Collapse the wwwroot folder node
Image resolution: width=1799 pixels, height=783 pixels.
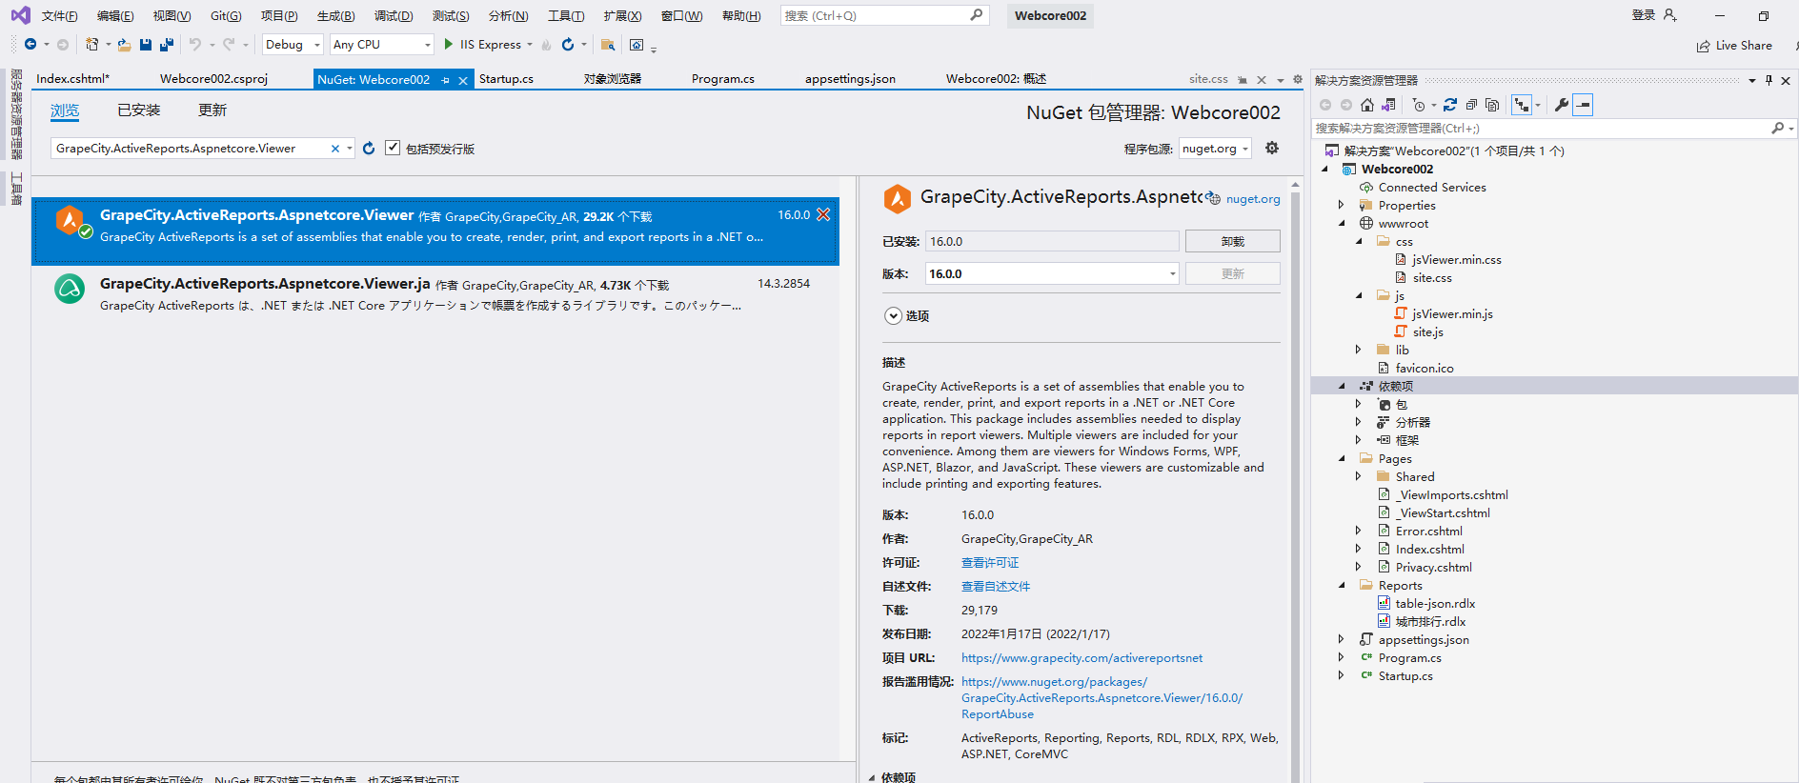[x=1342, y=224]
